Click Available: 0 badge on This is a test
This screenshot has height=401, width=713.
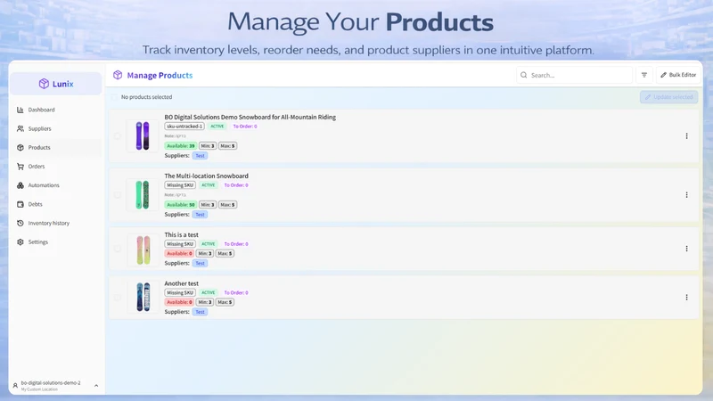coord(179,253)
